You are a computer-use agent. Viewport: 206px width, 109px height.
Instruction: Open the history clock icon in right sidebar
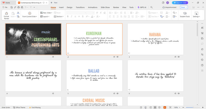click(202, 60)
